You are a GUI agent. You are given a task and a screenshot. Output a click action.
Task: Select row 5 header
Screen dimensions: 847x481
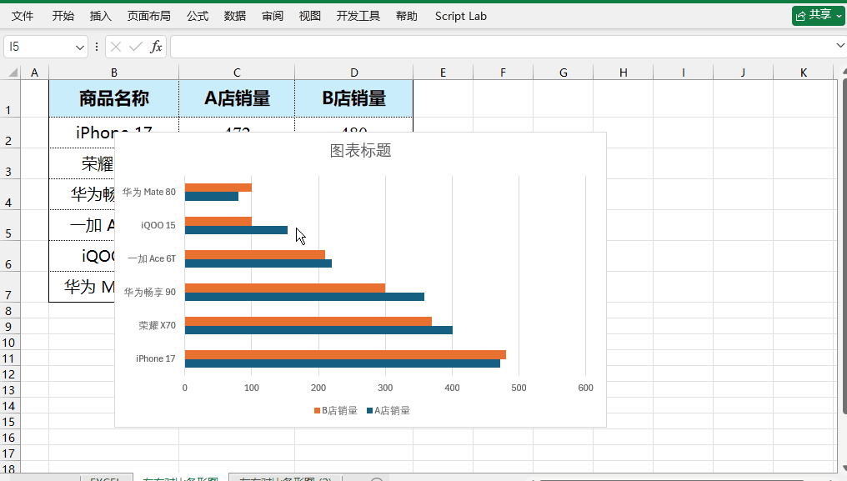pyautogui.click(x=9, y=225)
